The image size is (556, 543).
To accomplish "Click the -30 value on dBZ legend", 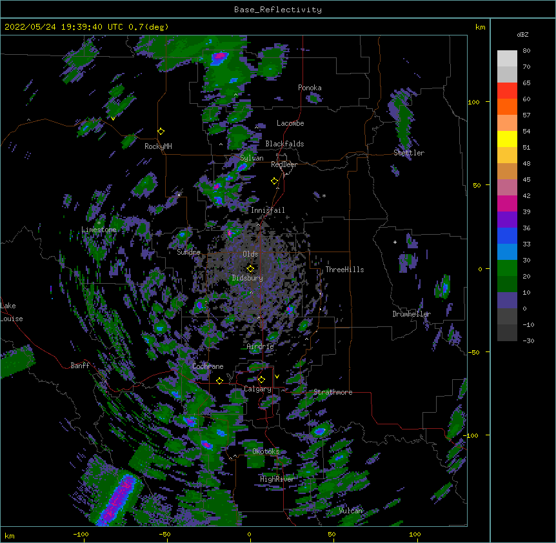I will (528, 341).
